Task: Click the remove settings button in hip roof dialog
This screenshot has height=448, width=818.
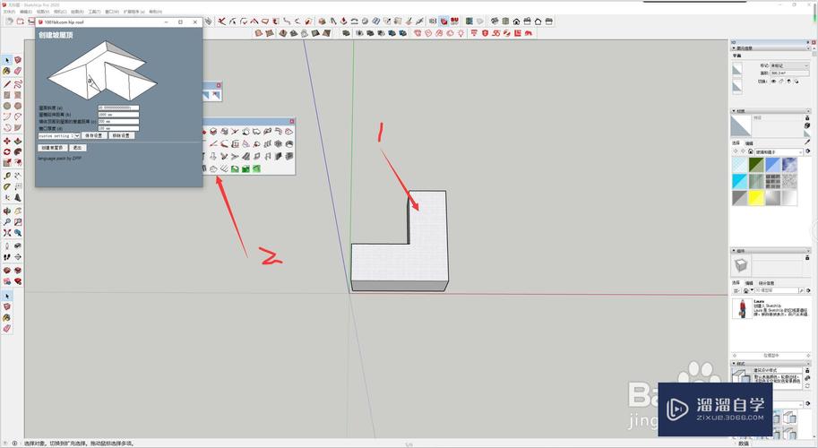Action: (x=122, y=135)
